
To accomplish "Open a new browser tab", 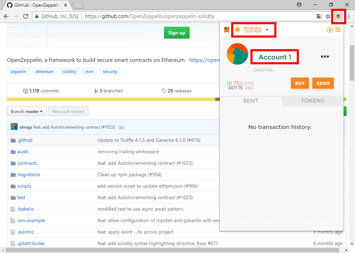I will (x=79, y=5).
